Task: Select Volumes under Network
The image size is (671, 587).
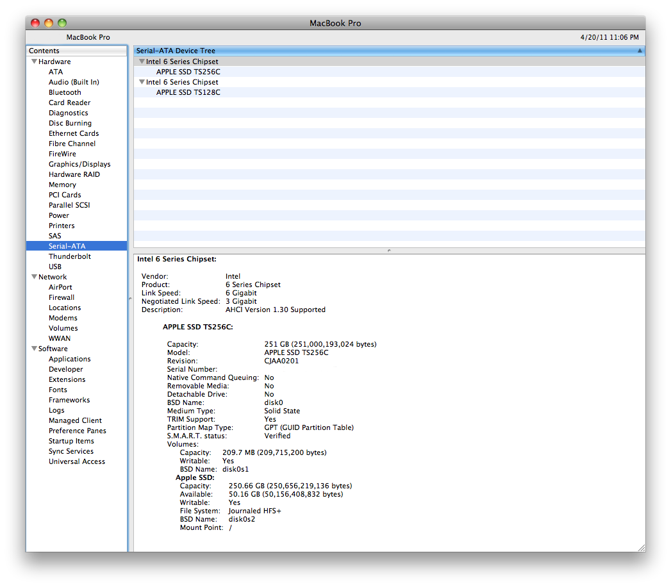Action: (x=63, y=328)
